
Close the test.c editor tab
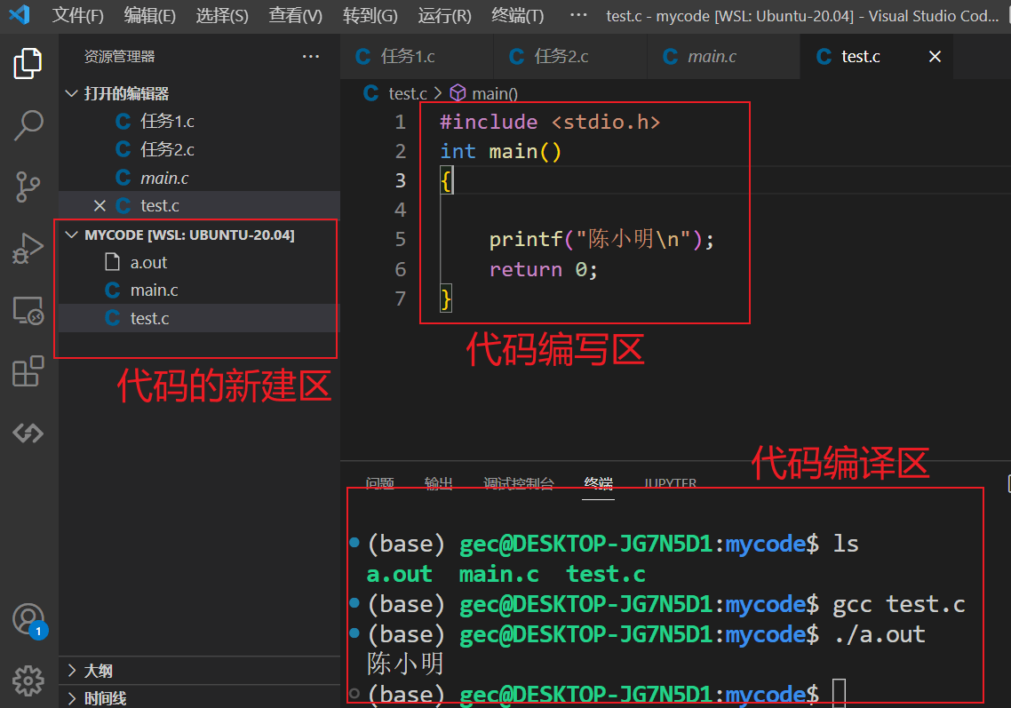[x=935, y=57]
